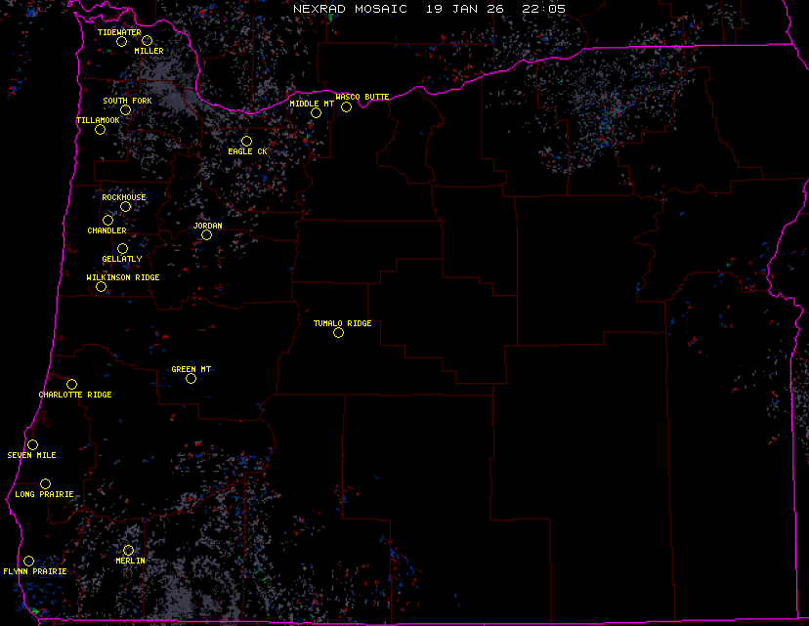
Task: Select the Wilkinson Ridge station circle
Action: click(101, 286)
